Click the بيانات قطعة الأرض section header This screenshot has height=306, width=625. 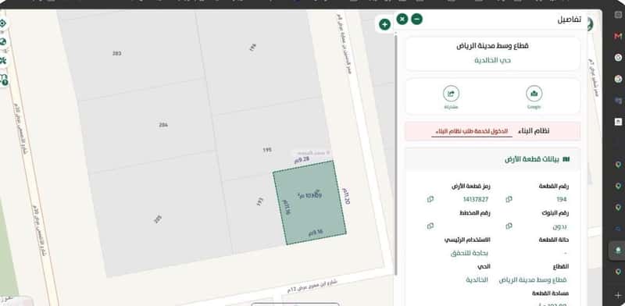tap(493, 159)
